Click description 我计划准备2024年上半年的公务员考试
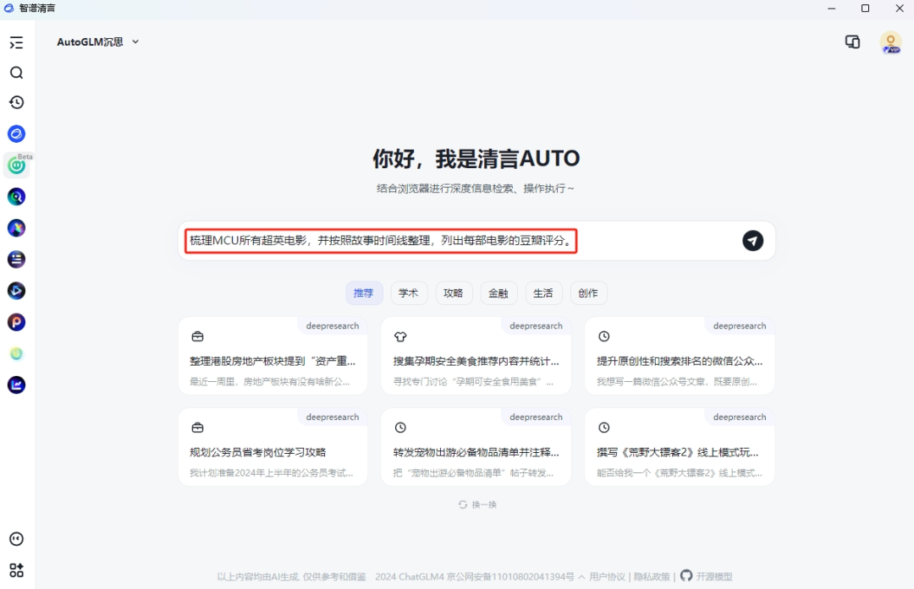914x589 pixels. tap(271, 472)
